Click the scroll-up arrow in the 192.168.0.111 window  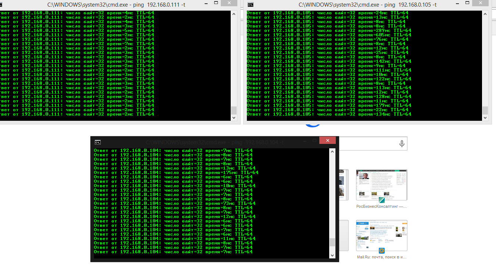tap(234, 14)
